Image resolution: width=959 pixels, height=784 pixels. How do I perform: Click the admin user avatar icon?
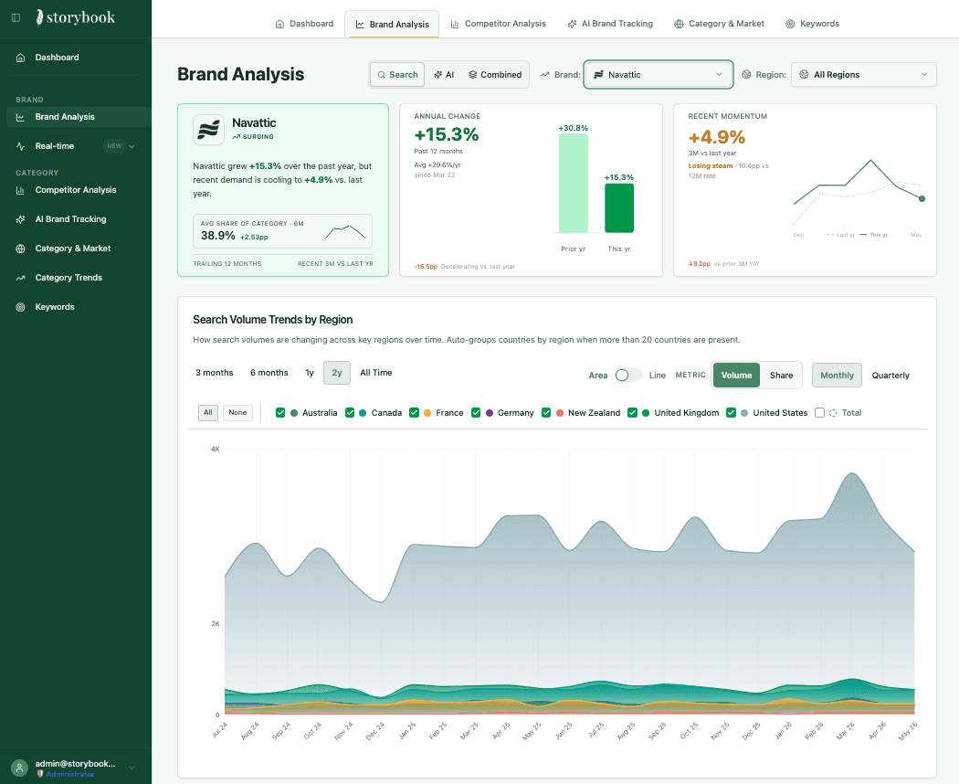[19, 768]
